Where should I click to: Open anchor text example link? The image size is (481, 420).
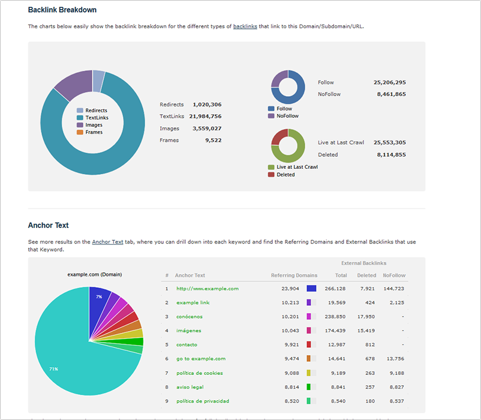193,303
